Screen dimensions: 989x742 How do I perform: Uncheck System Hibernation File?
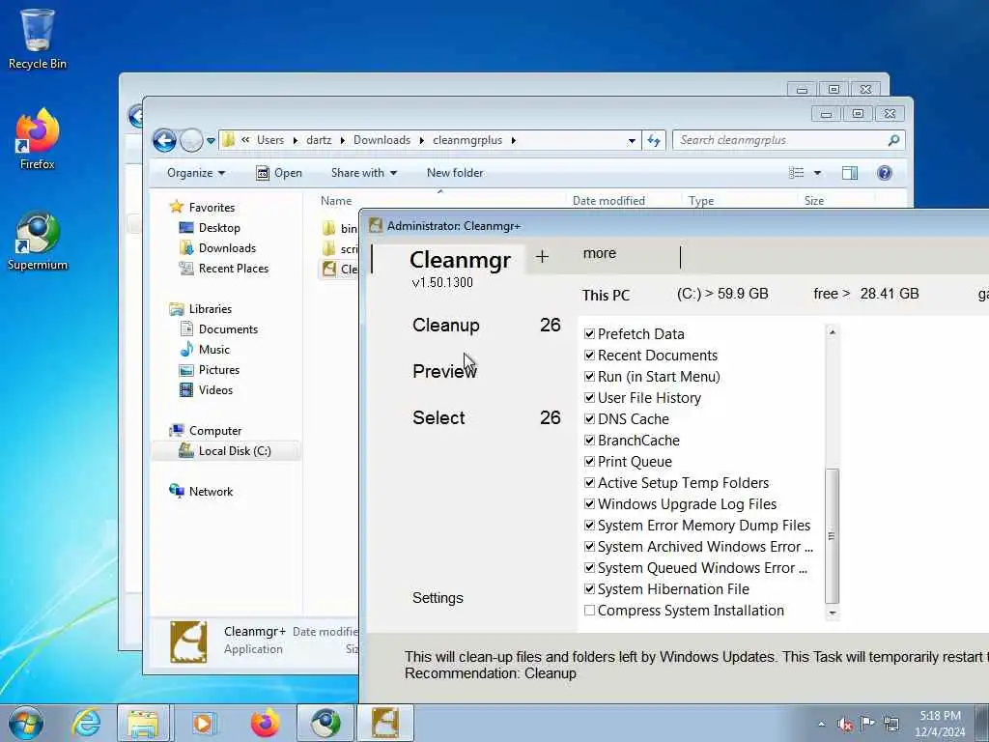[x=589, y=588]
